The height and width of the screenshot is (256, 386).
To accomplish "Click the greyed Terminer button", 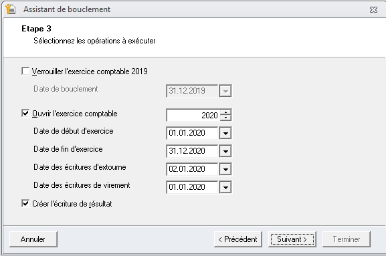I will pyautogui.click(x=346, y=239).
